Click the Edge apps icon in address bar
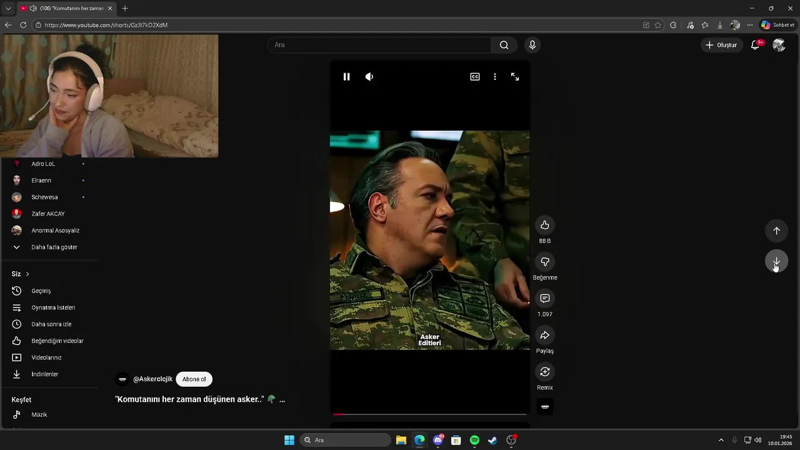Screen dimensions: 800x450 point(646,25)
